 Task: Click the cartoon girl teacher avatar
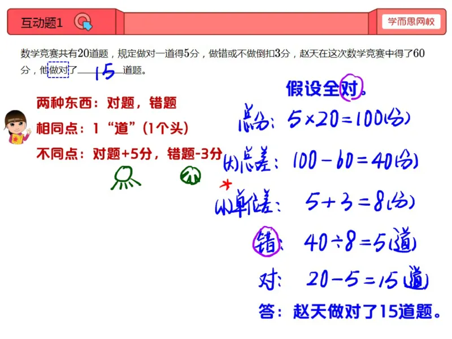[17, 127]
